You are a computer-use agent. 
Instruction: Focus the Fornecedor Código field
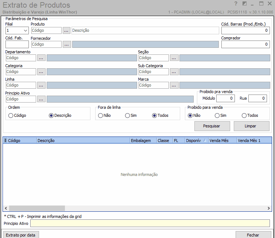46,45
